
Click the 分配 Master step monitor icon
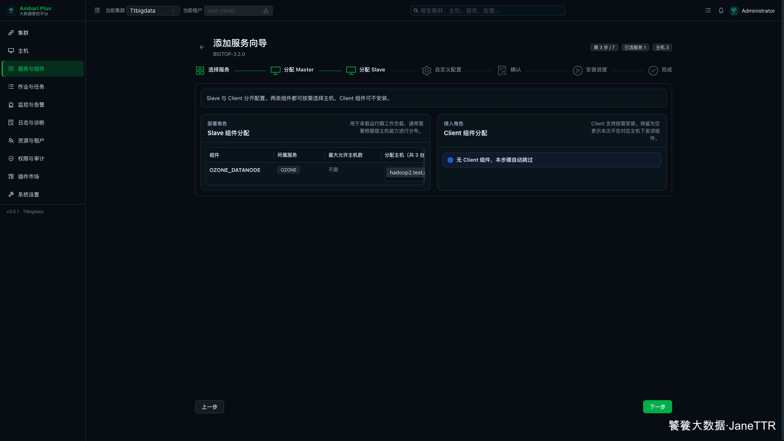(x=276, y=71)
